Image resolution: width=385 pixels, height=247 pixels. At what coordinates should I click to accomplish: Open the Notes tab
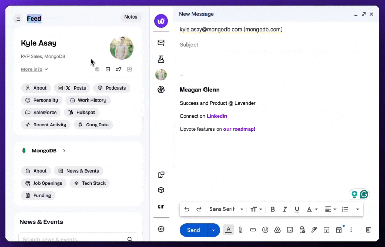click(131, 17)
